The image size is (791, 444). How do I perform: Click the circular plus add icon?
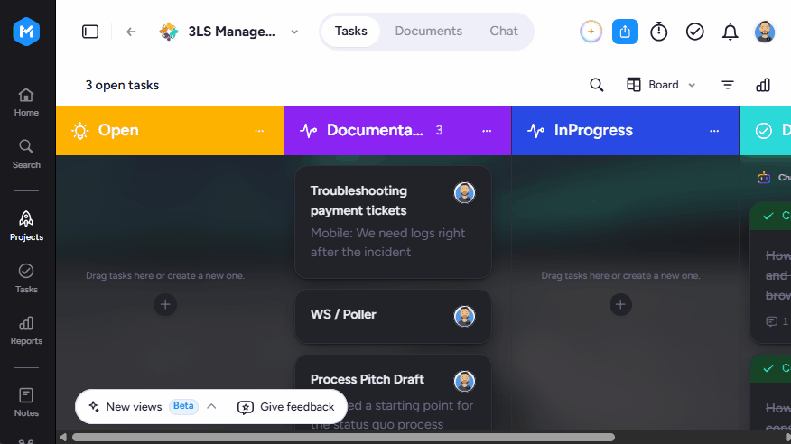pyautogui.click(x=591, y=32)
